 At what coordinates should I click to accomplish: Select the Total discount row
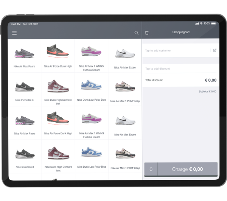(x=181, y=80)
